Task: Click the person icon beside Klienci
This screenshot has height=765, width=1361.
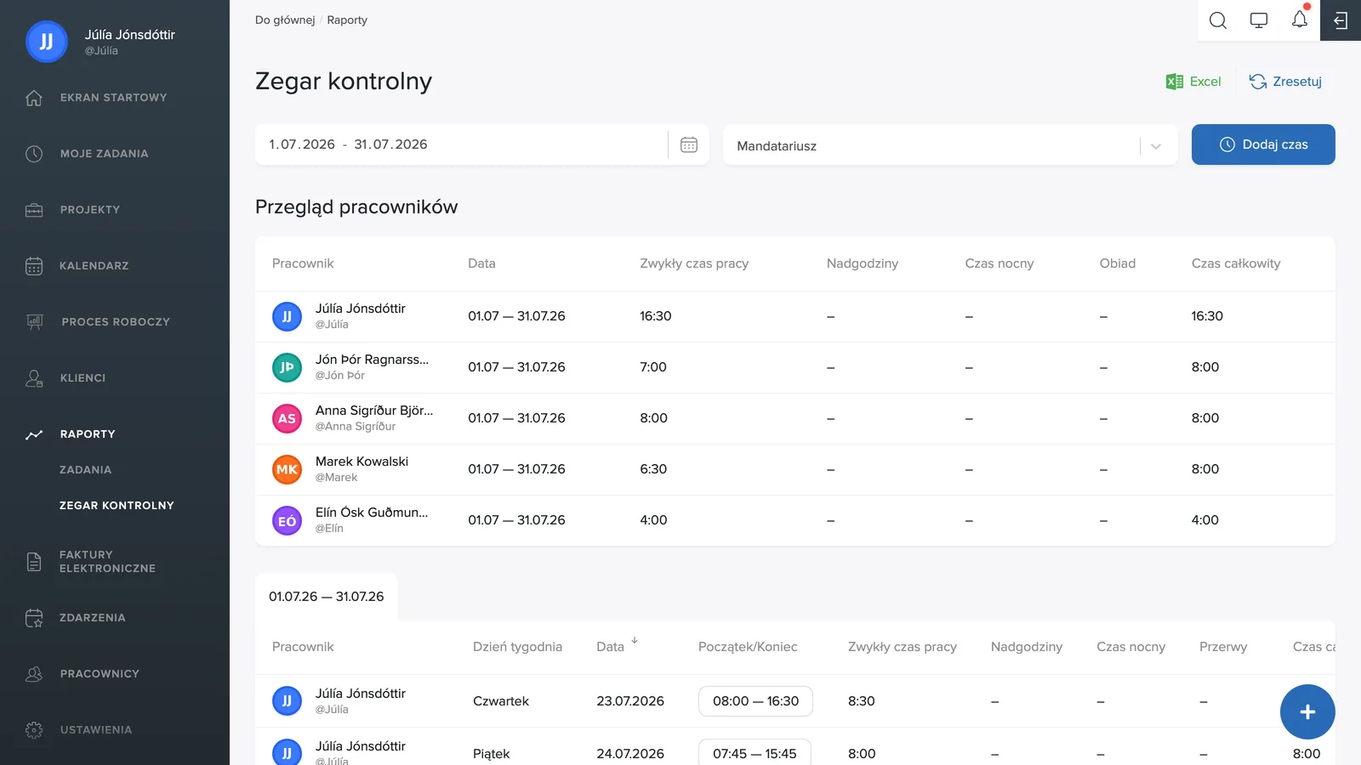Action: [34, 378]
